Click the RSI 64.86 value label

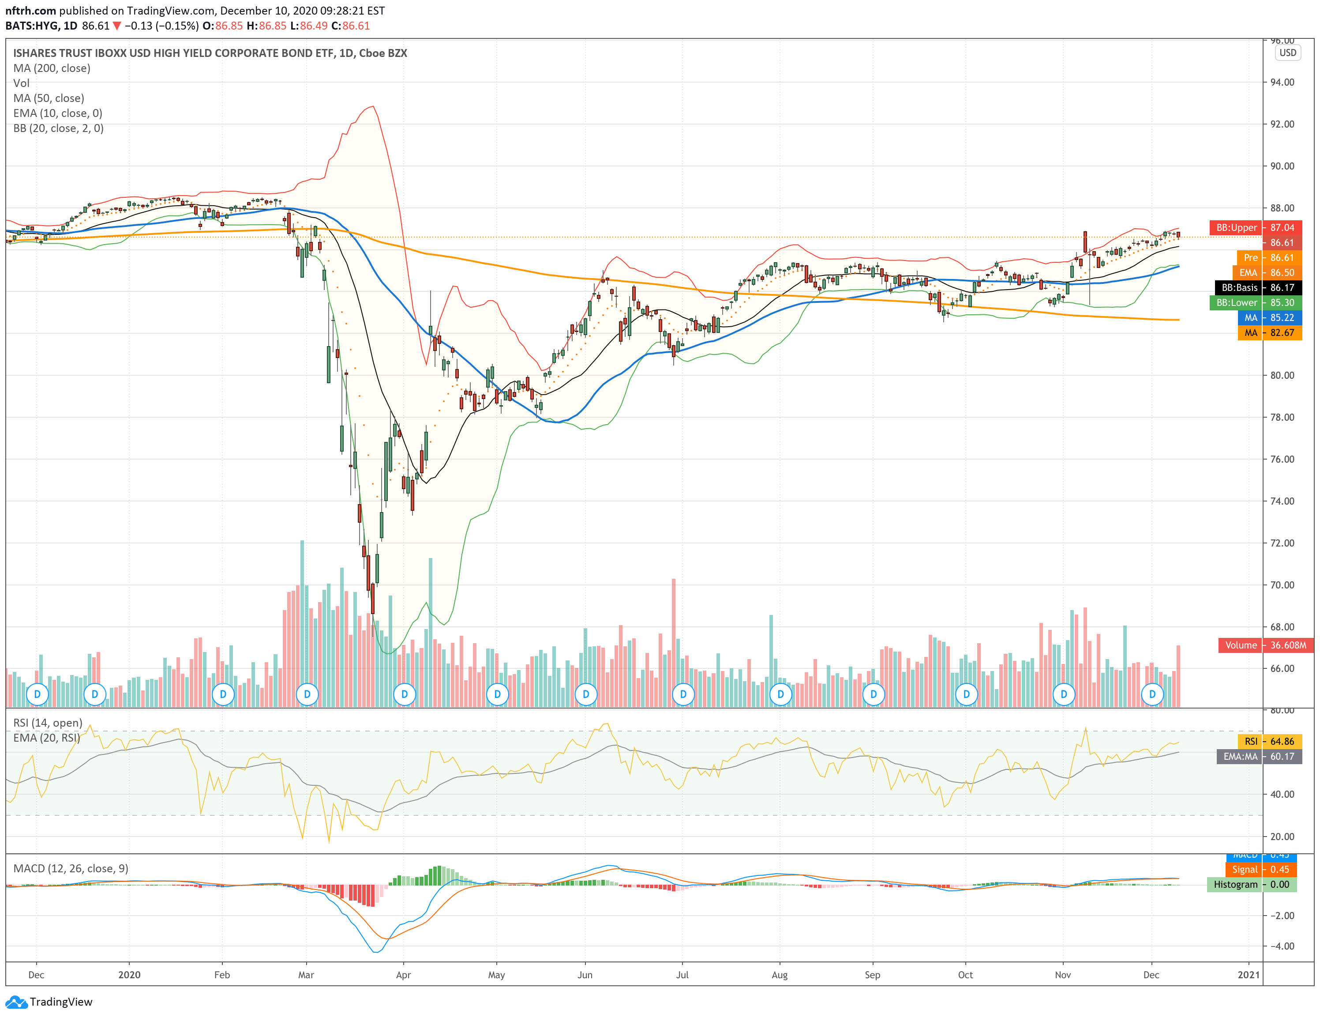1269,742
